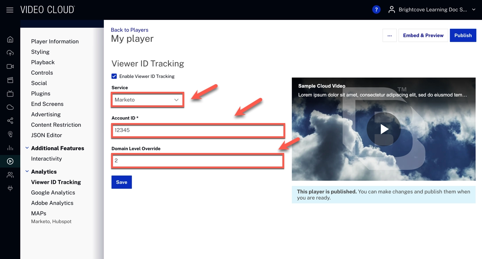Click the Publish button

click(463, 35)
